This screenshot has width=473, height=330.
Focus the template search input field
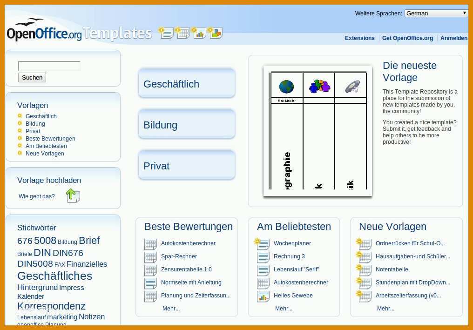click(49, 66)
